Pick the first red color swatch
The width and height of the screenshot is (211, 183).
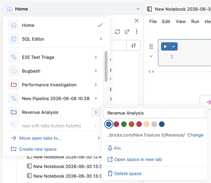[x=116, y=124]
